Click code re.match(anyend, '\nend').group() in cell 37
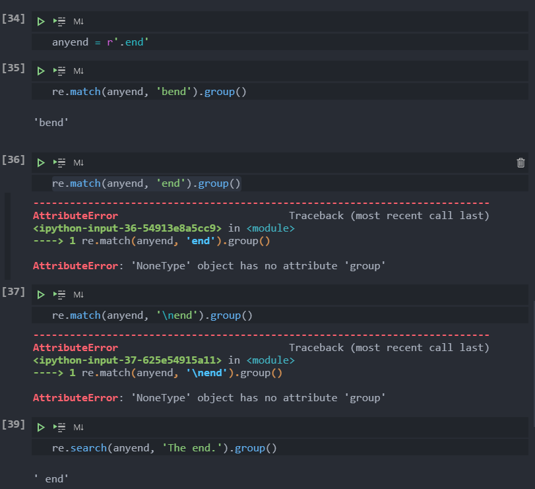The image size is (535, 489). click(152, 315)
